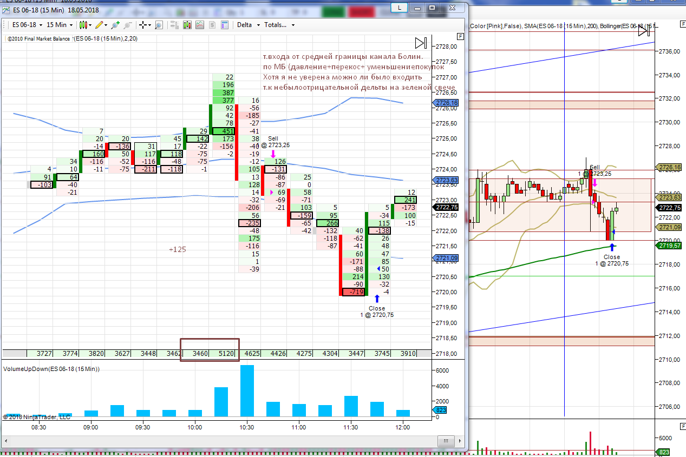Close the ES 06-18 chart window
Screen dimensions: 686x457
pyautogui.click(x=453, y=8)
